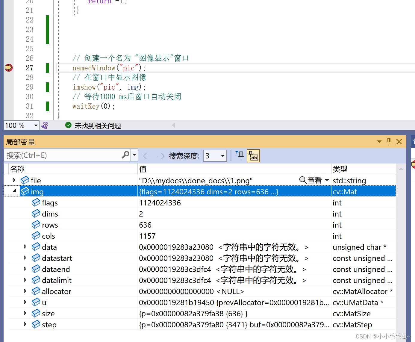Click the waitKey(0) code on line 31
Image resolution: width=415 pixels, height=342 pixels.
(93, 106)
